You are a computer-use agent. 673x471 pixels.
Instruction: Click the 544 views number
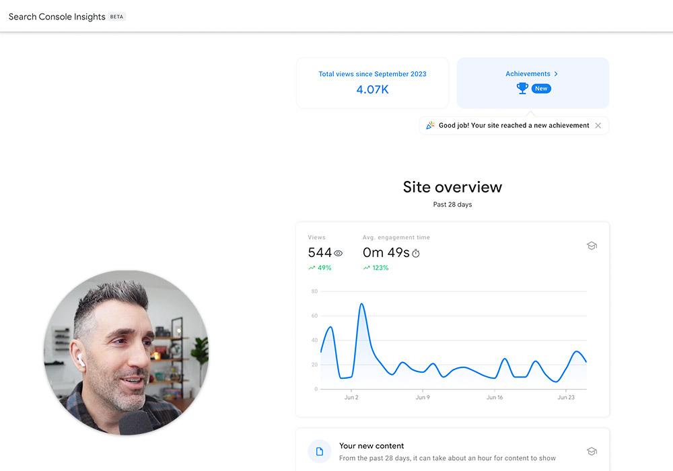(x=320, y=253)
